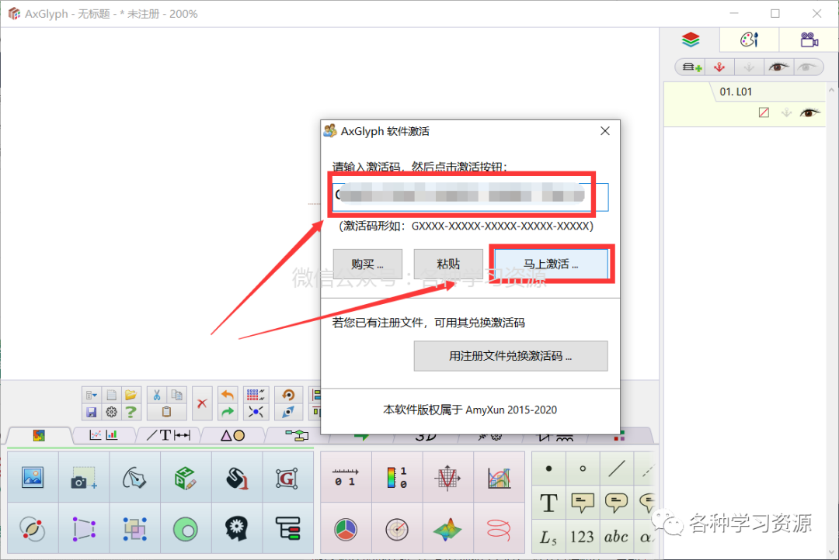Hide all layers with faded eye button
This screenshot has height=560, width=839.
click(x=807, y=67)
